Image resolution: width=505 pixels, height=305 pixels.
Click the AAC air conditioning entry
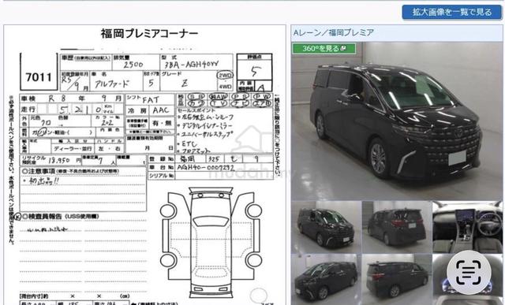161,110
